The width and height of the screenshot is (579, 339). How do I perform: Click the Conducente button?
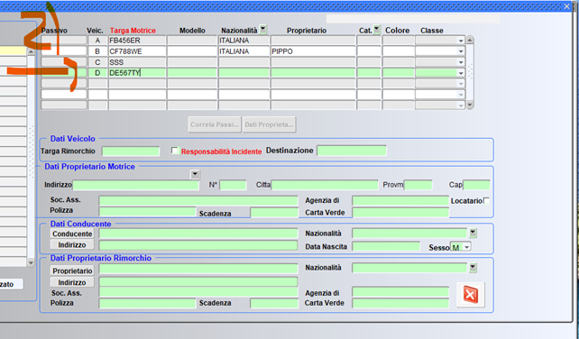click(x=72, y=234)
